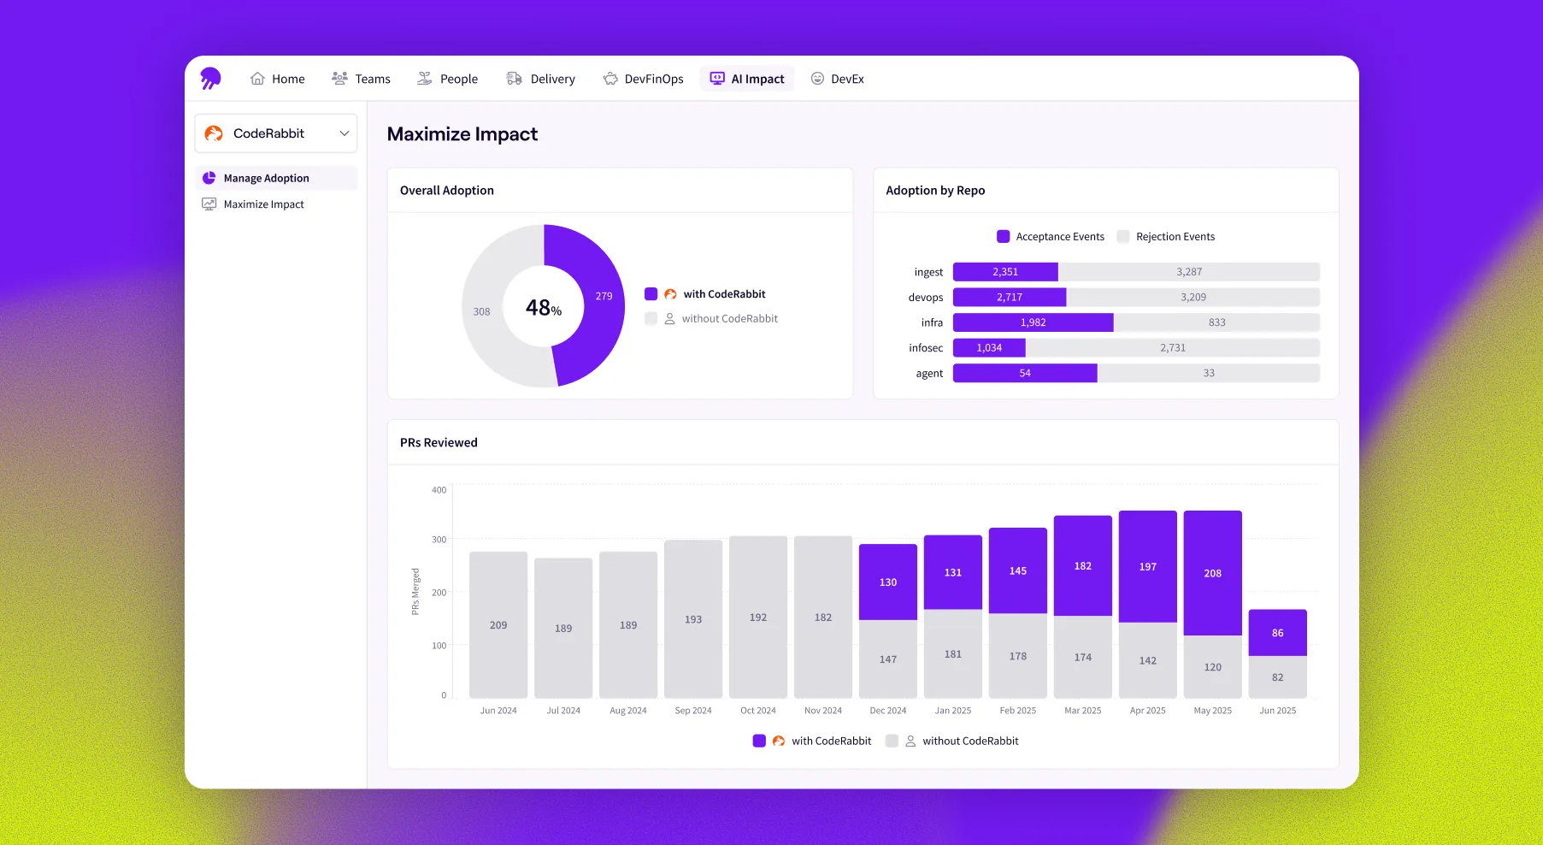Click the Maximize Impact chart icon

(x=209, y=204)
